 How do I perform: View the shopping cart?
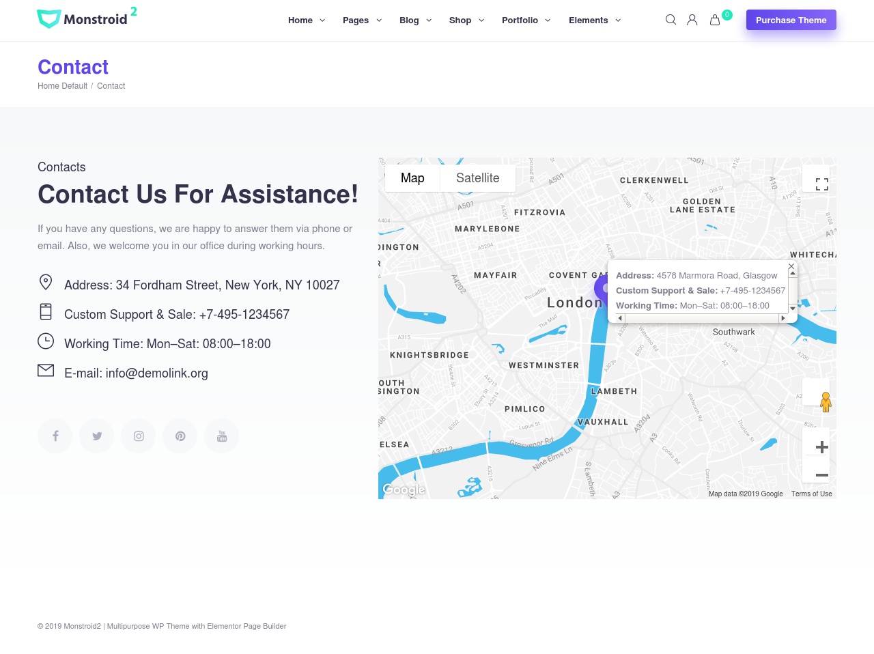(x=714, y=20)
